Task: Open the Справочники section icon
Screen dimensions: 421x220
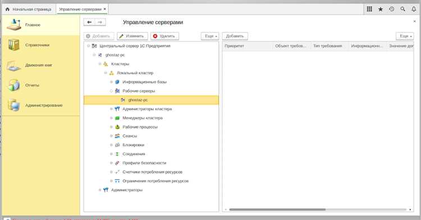Action: click(13, 45)
